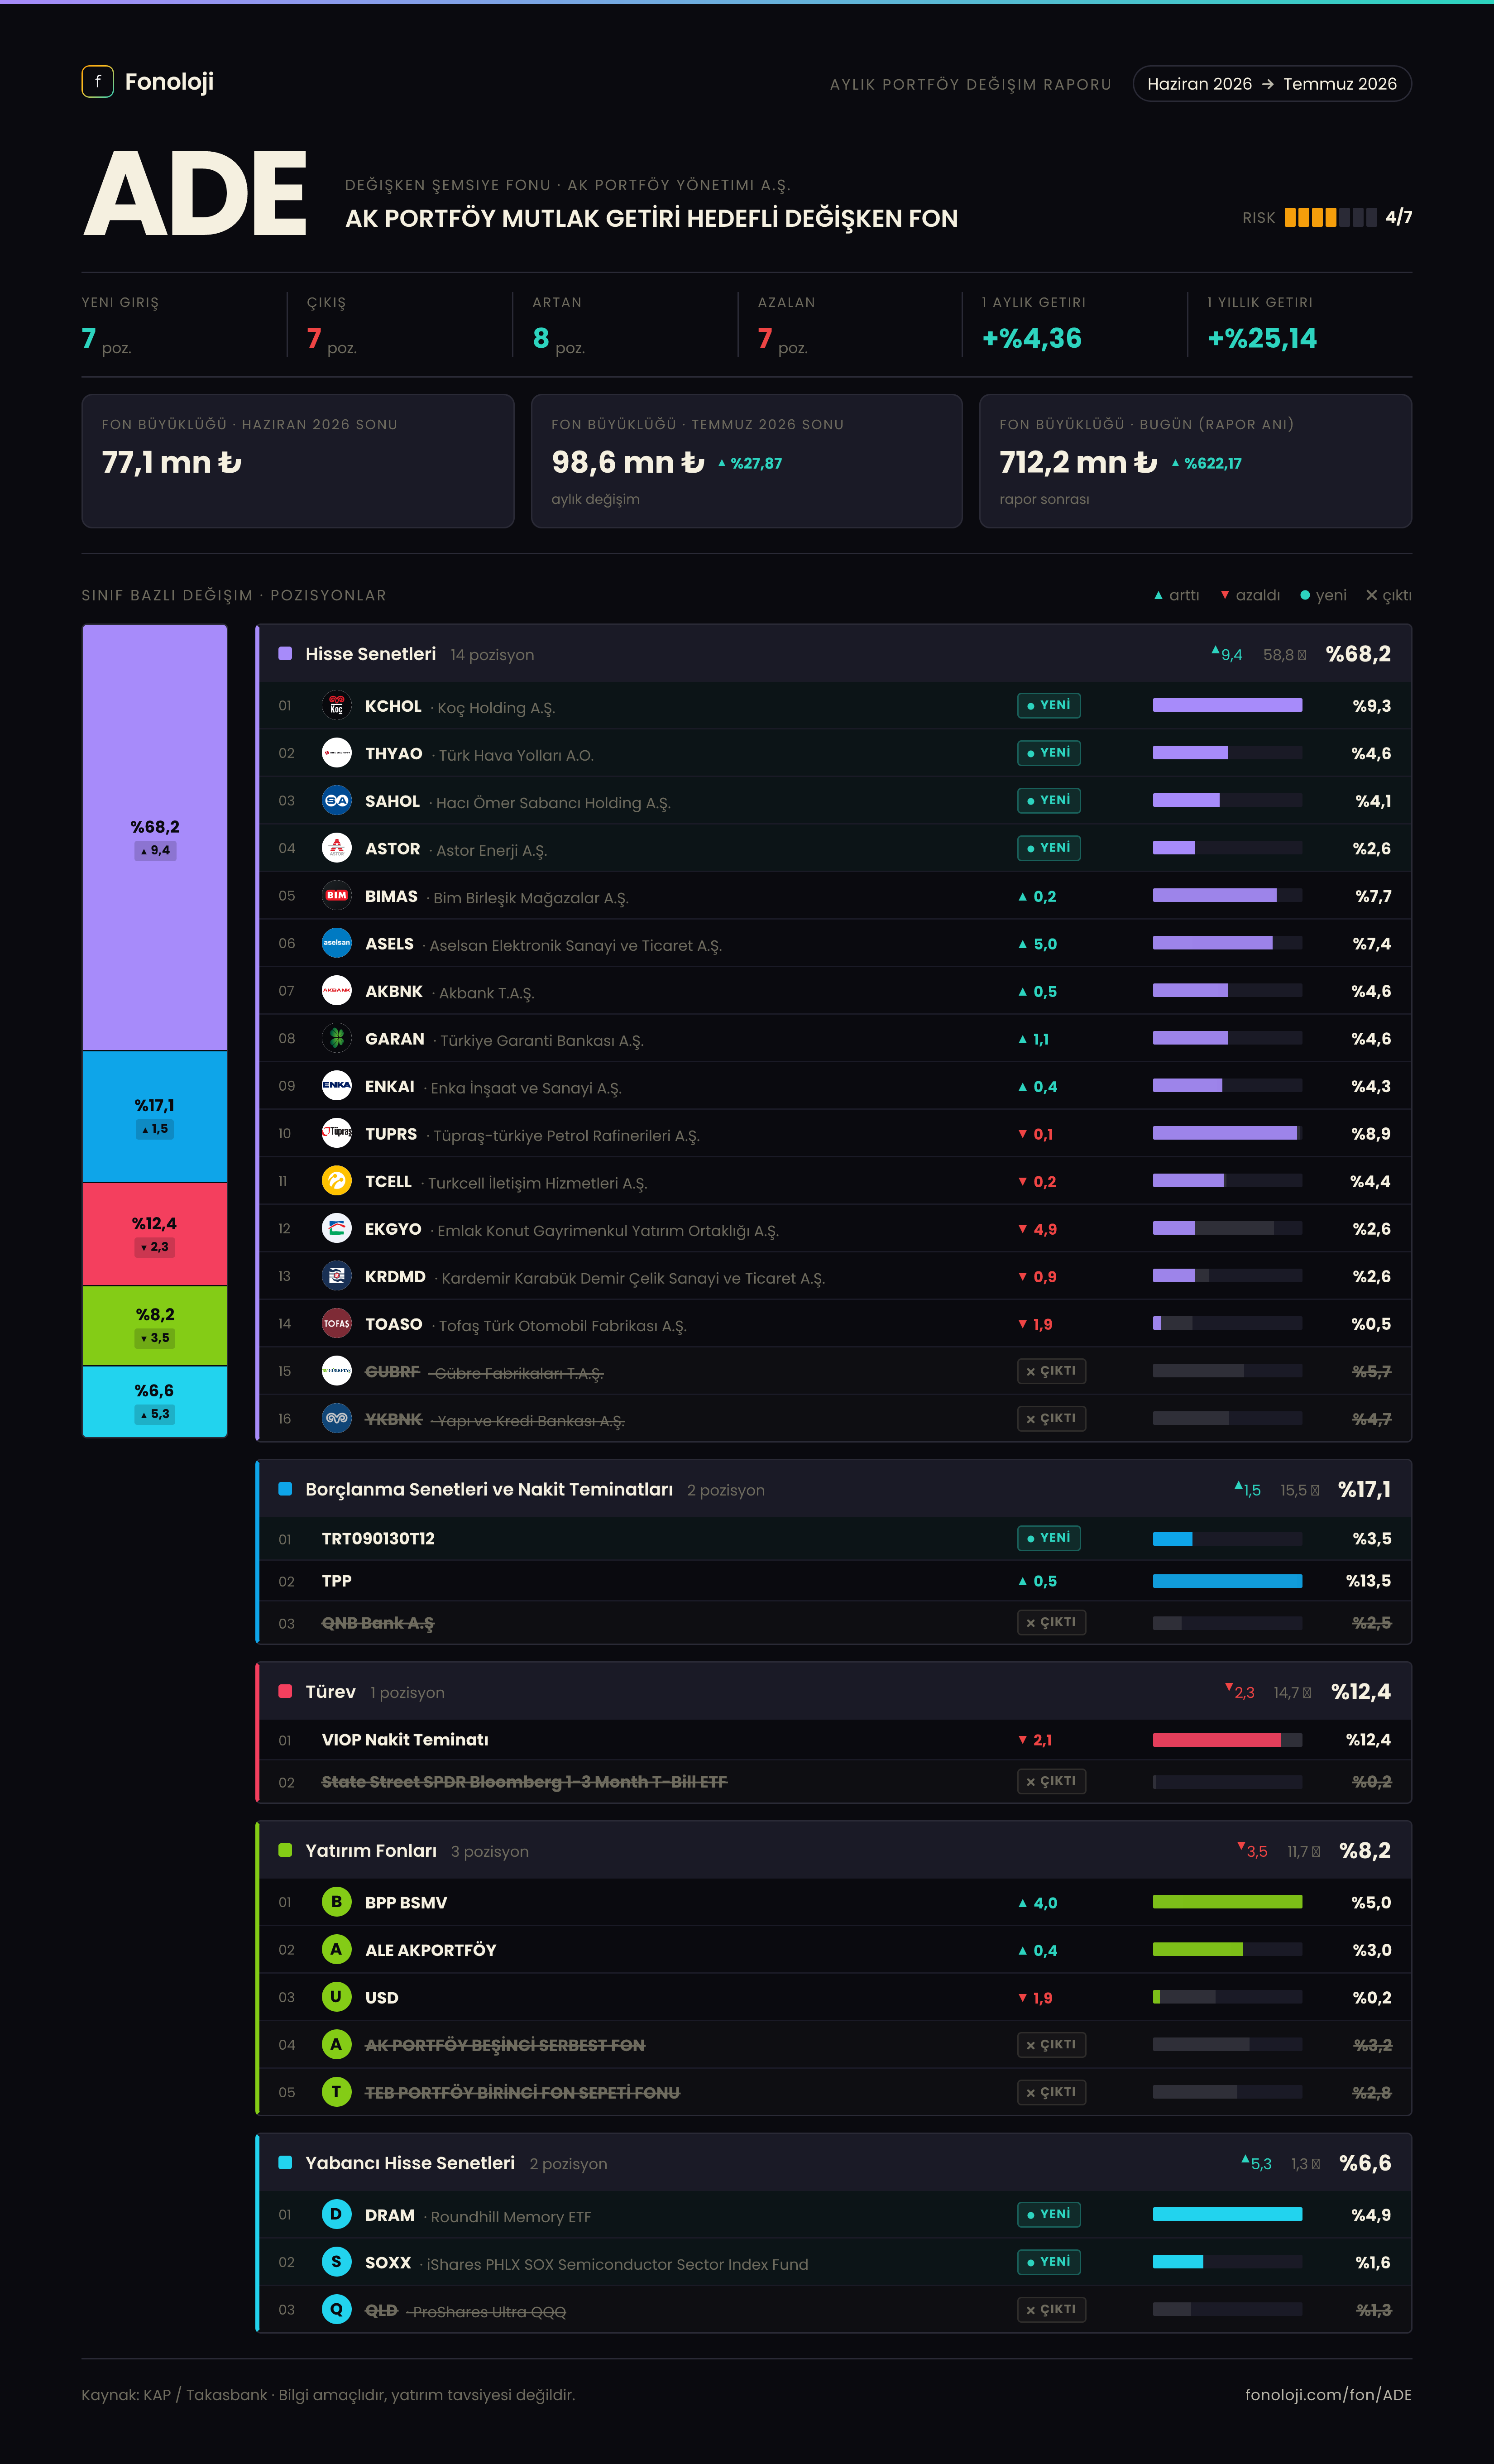Image resolution: width=1494 pixels, height=2464 pixels.
Task: Click the Koç Holding KCHOL logo
Action: click(337, 706)
